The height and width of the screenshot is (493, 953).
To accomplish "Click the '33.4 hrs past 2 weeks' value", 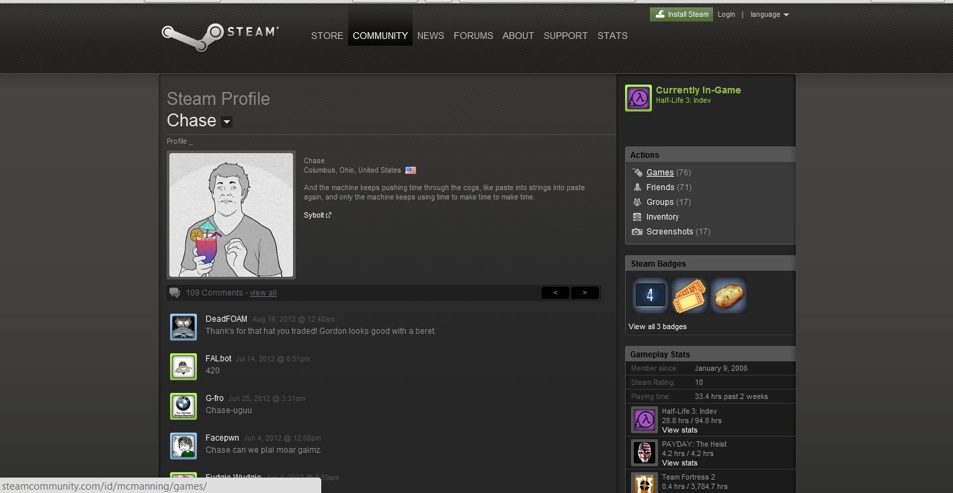I will pyautogui.click(x=731, y=396).
